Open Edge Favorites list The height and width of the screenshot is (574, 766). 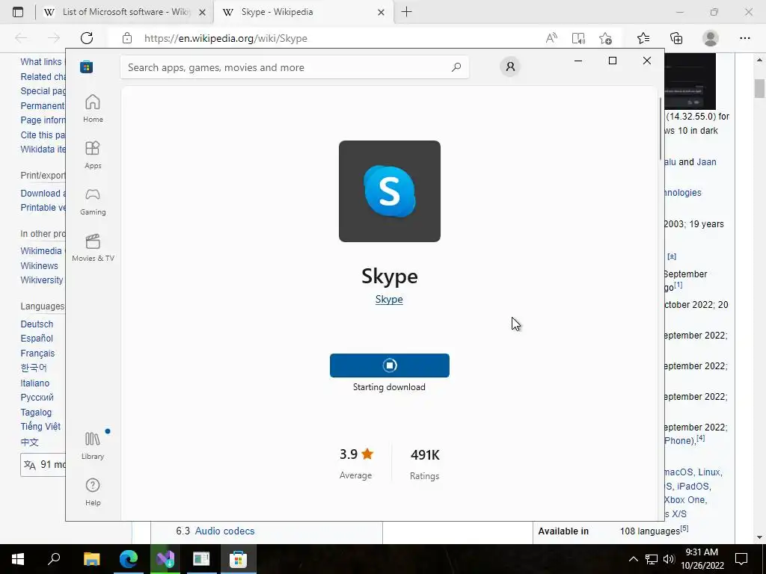643,38
